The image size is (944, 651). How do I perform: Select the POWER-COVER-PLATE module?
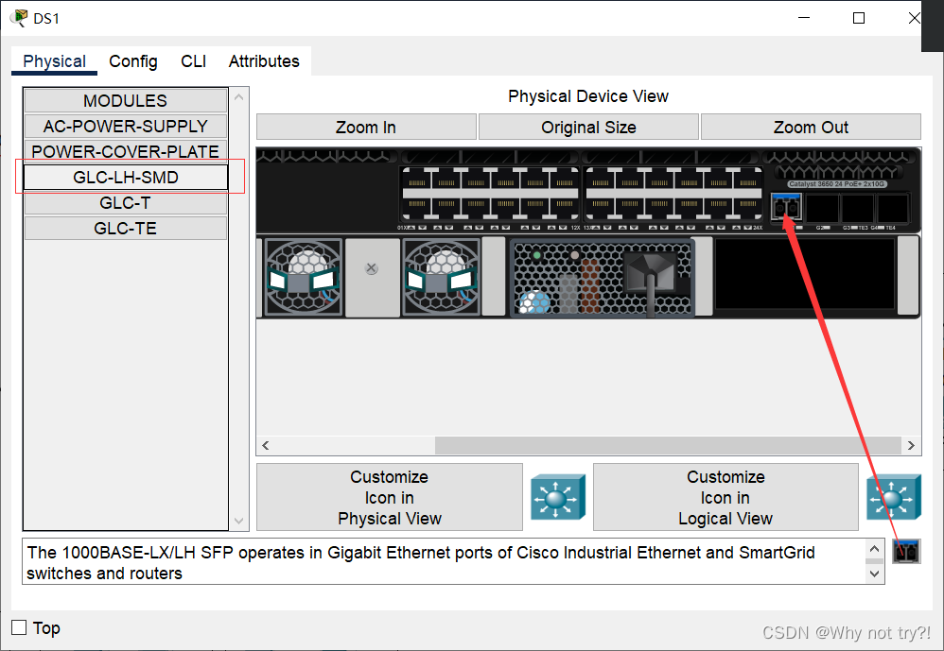pyautogui.click(x=125, y=151)
